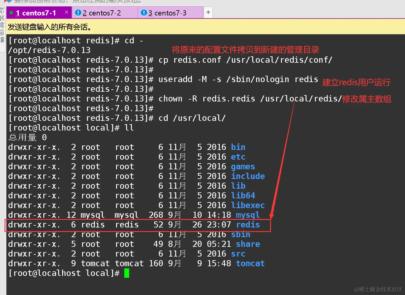Click the '05:21' timestamp in share row
Image resolution: width=405 pixels, height=295 pixels.
219,244
